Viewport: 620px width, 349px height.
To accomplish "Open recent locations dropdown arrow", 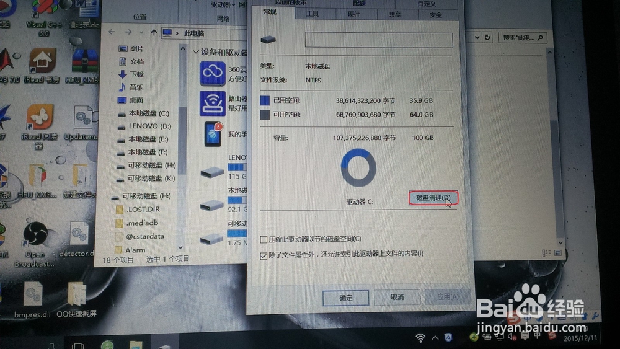I will [141, 32].
